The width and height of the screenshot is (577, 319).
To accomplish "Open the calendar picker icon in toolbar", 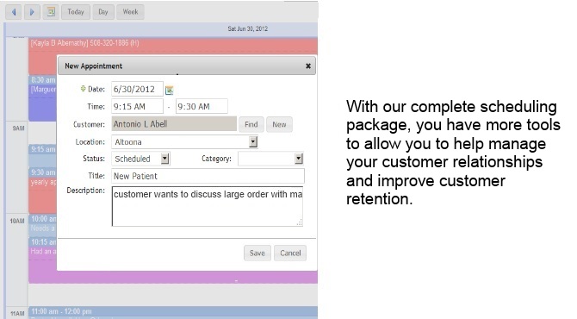I will pyautogui.click(x=51, y=12).
